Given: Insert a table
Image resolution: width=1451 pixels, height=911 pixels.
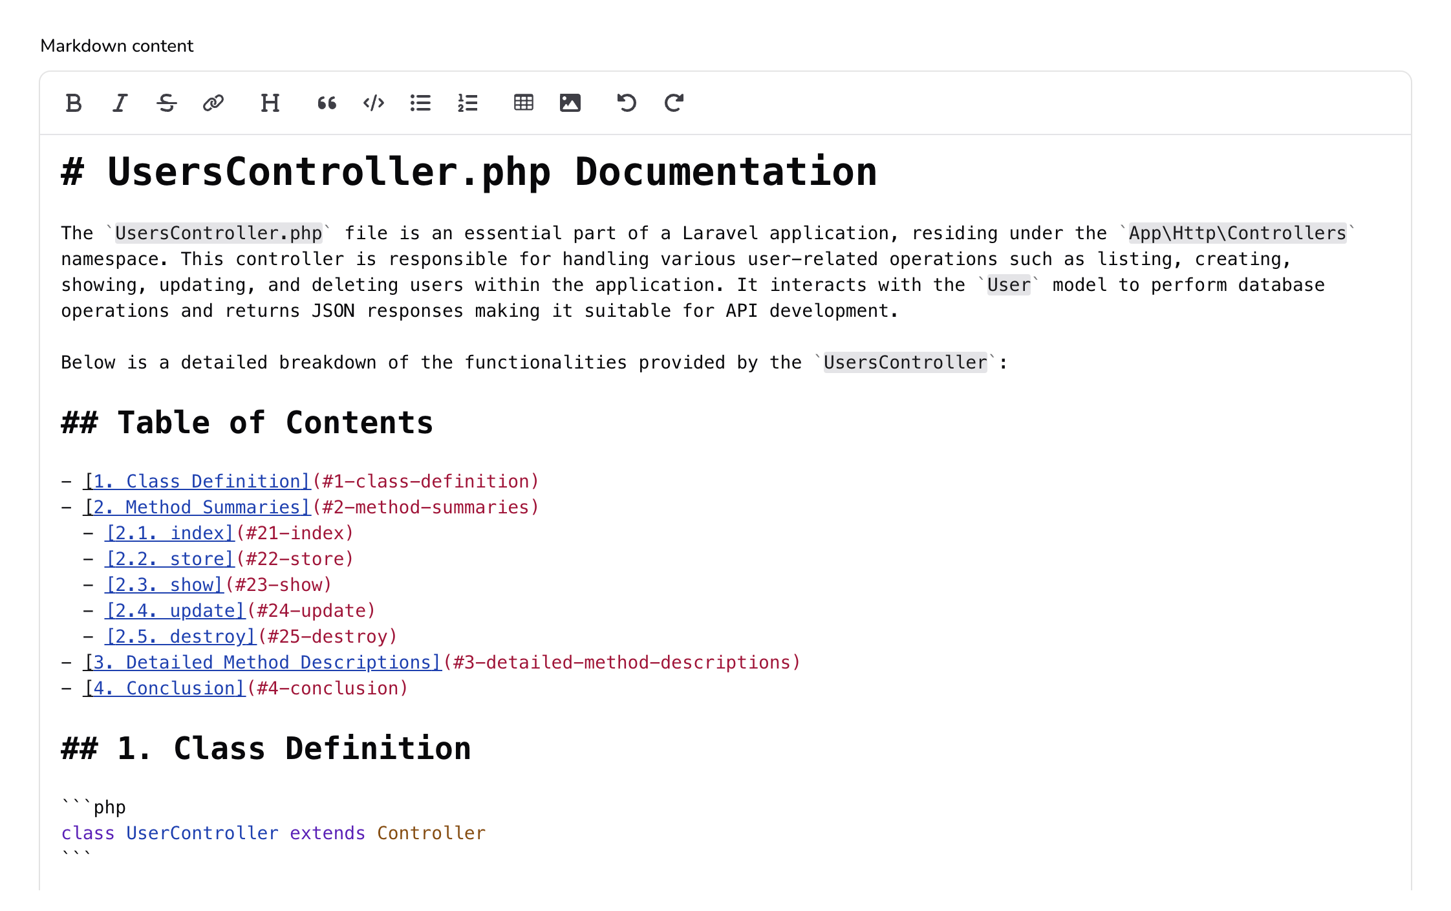Looking at the screenshot, I should [x=524, y=103].
